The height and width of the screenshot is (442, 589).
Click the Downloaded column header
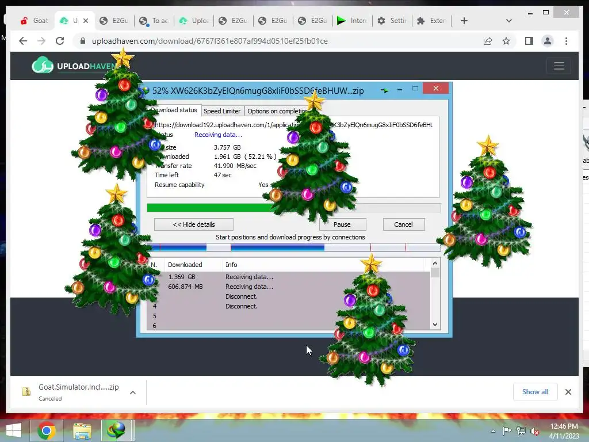(x=193, y=265)
